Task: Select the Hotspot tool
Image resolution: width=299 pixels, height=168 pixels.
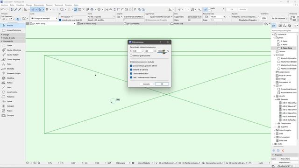Action: pos(10,106)
